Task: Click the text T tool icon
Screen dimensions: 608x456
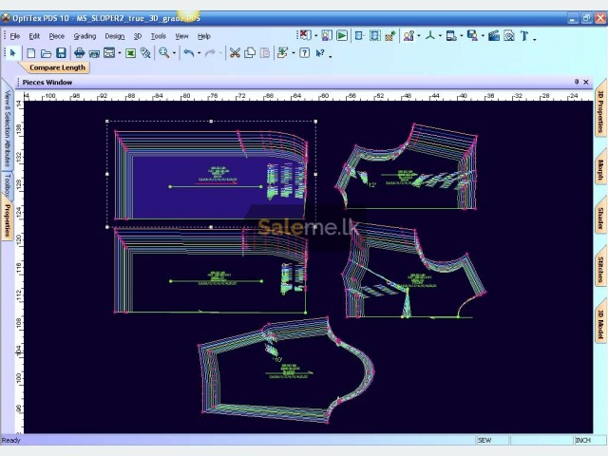Action: click(524, 36)
